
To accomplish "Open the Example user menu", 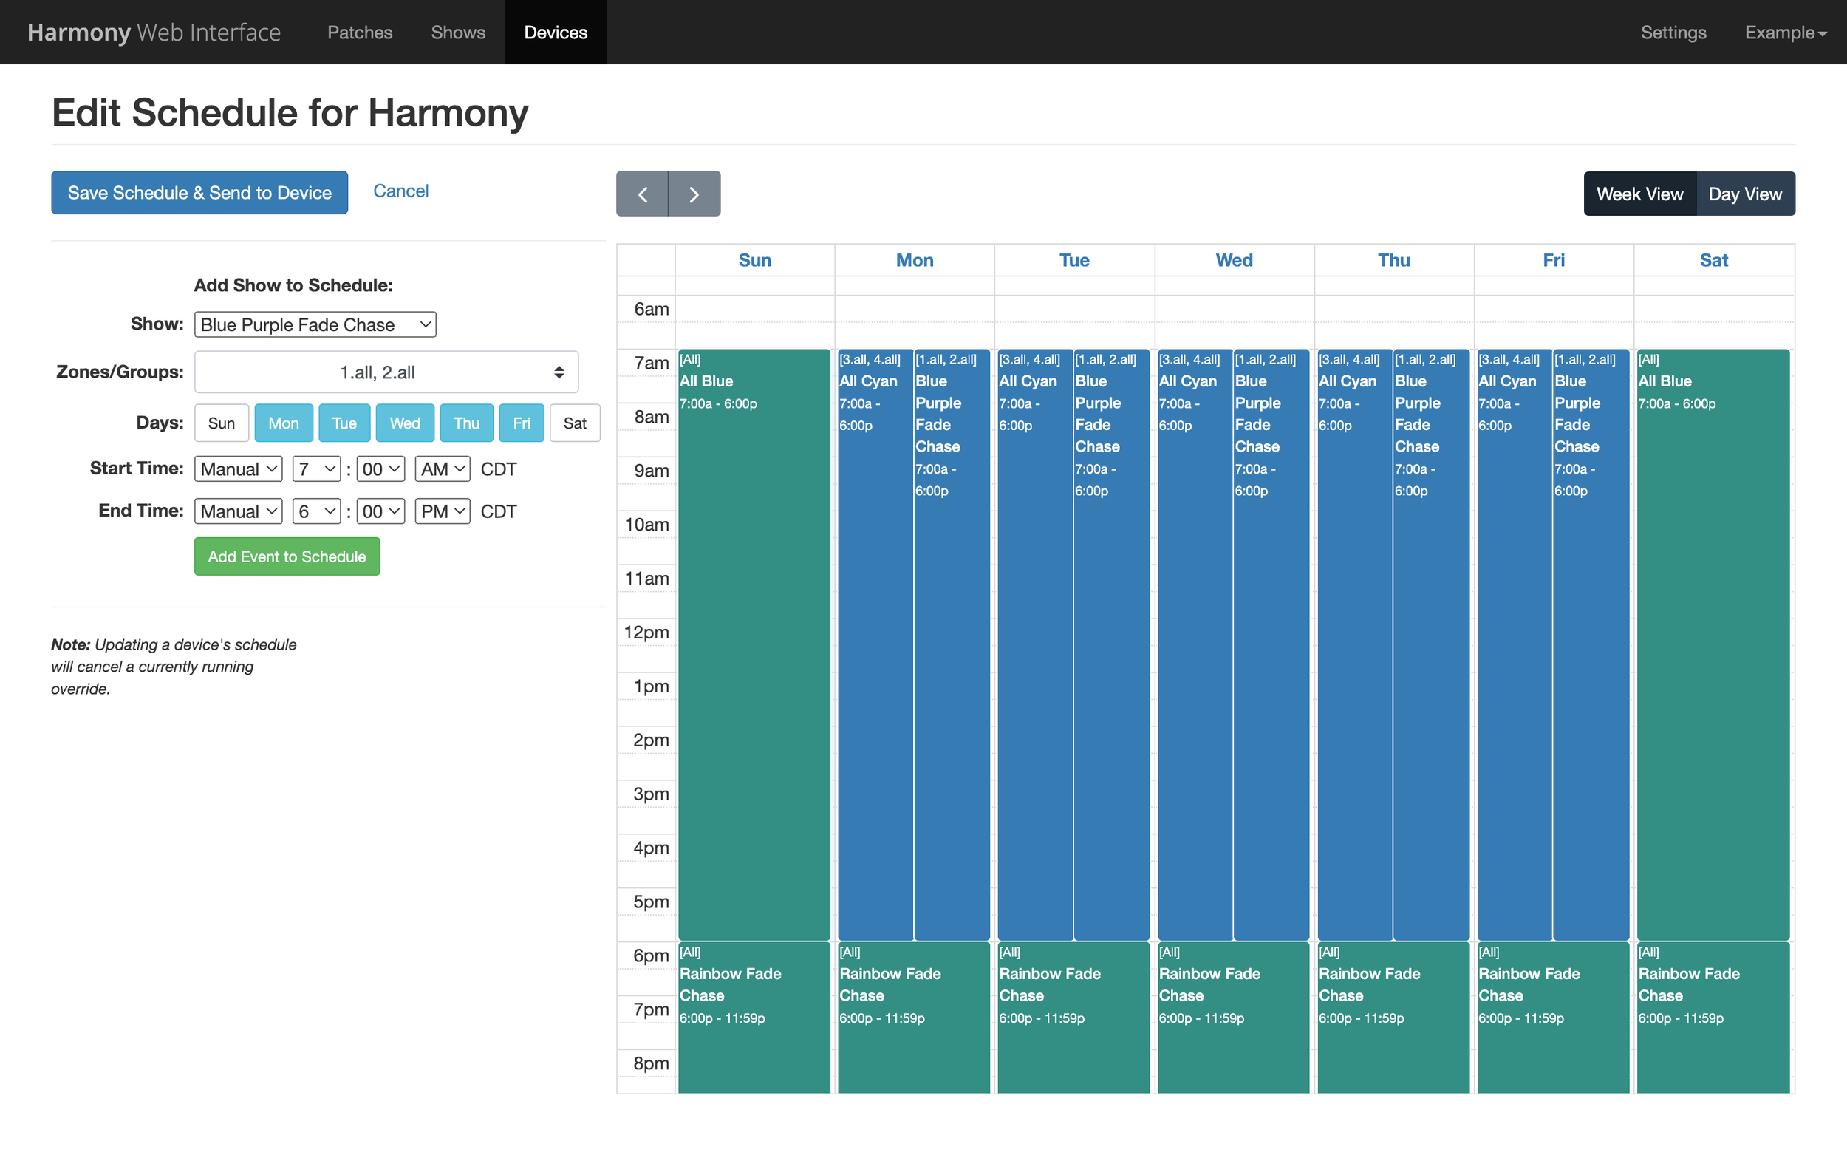I will [x=1784, y=32].
